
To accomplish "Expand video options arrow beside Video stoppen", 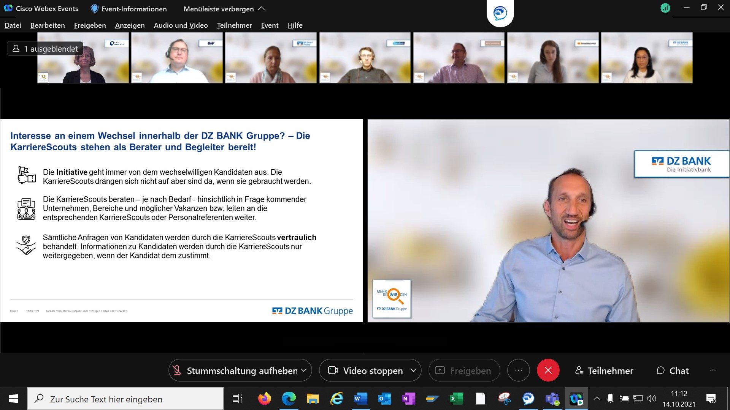I will (x=413, y=370).
